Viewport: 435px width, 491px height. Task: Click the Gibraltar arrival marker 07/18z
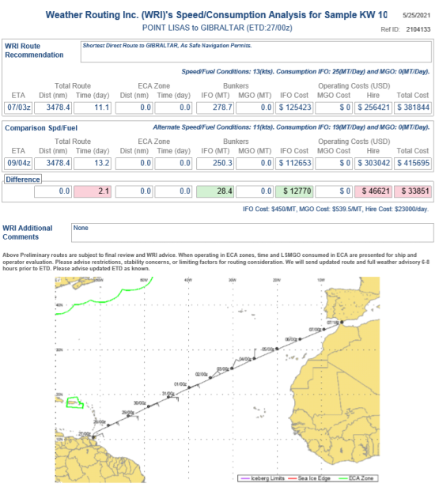click(x=342, y=322)
